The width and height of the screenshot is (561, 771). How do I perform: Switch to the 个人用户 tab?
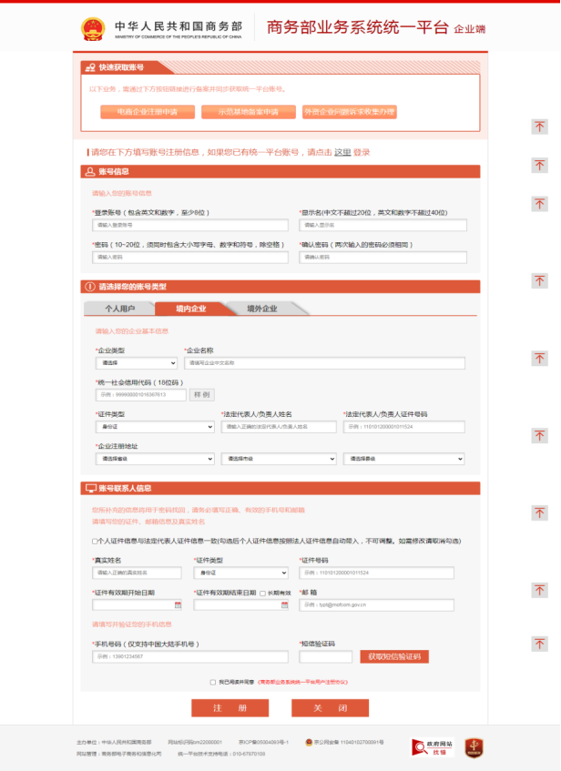click(118, 309)
